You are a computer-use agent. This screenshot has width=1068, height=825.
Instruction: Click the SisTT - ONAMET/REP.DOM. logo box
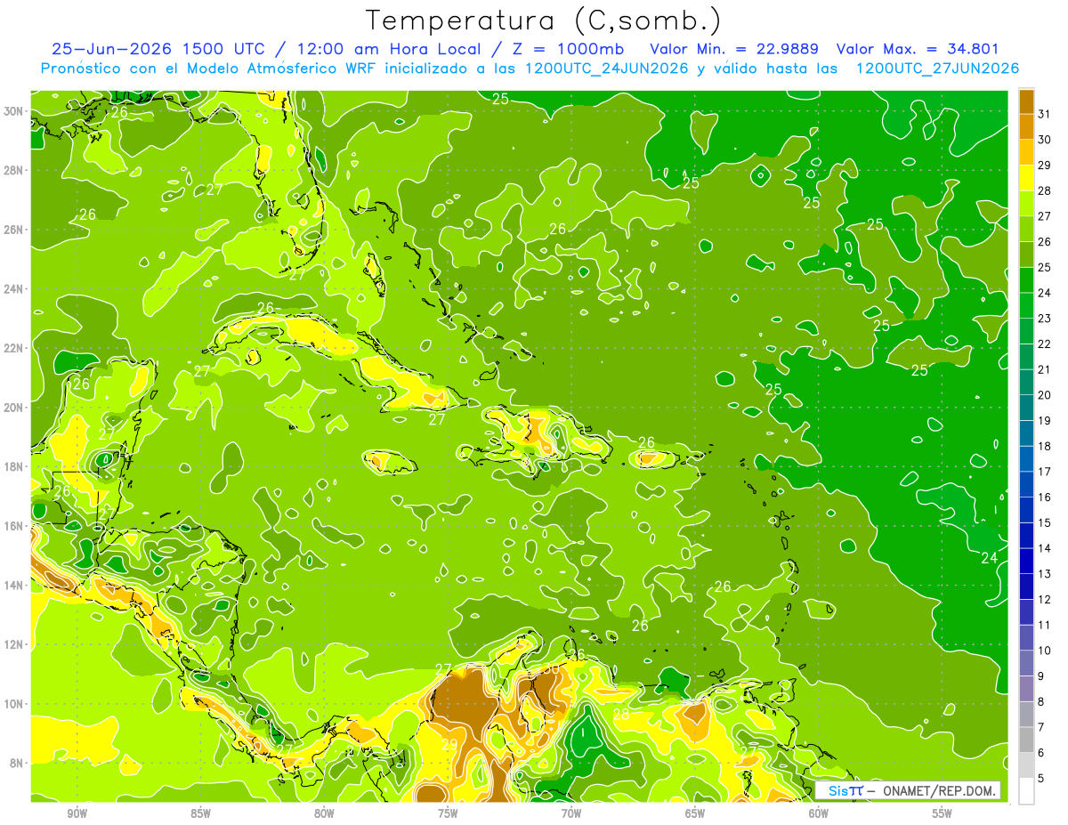pos(908,790)
